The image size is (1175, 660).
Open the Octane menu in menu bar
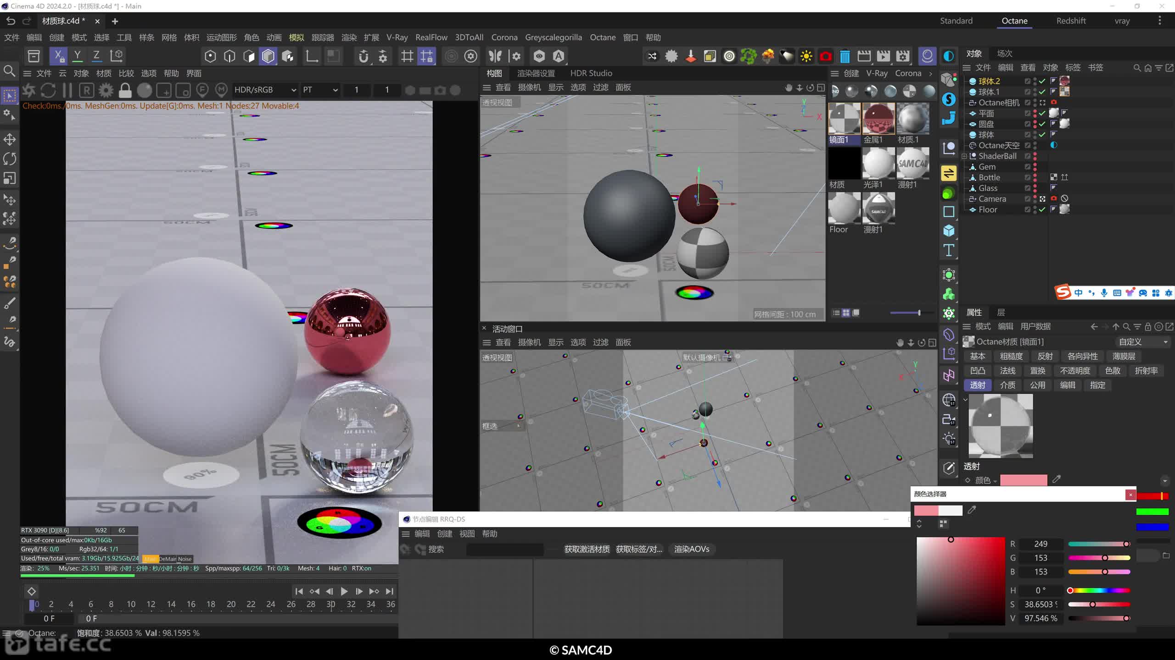pyautogui.click(x=603, y=38)
